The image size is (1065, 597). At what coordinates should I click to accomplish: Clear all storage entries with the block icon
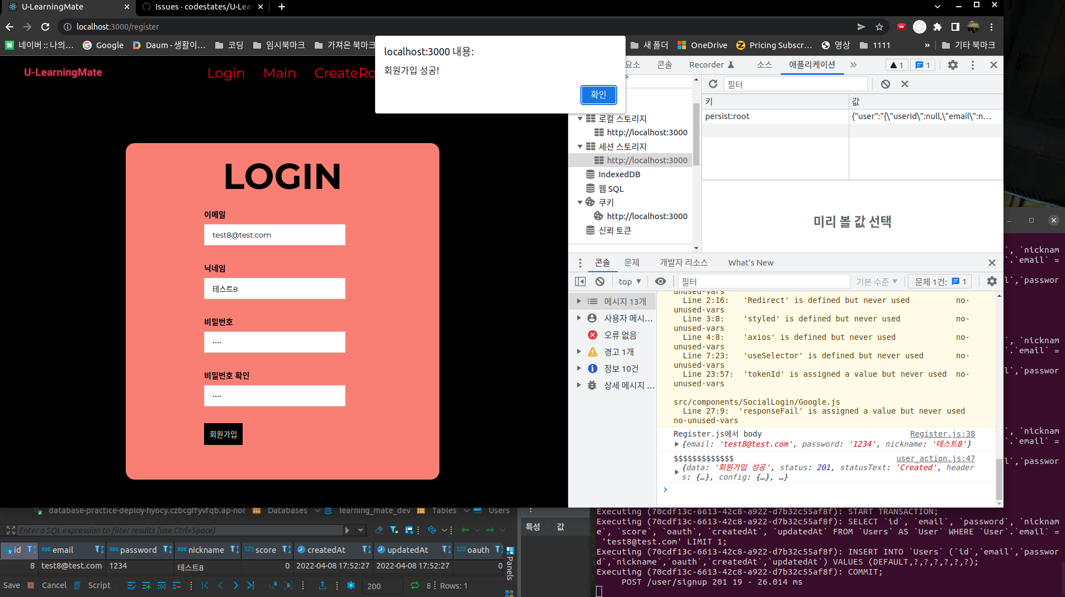(x=886, y=84)
